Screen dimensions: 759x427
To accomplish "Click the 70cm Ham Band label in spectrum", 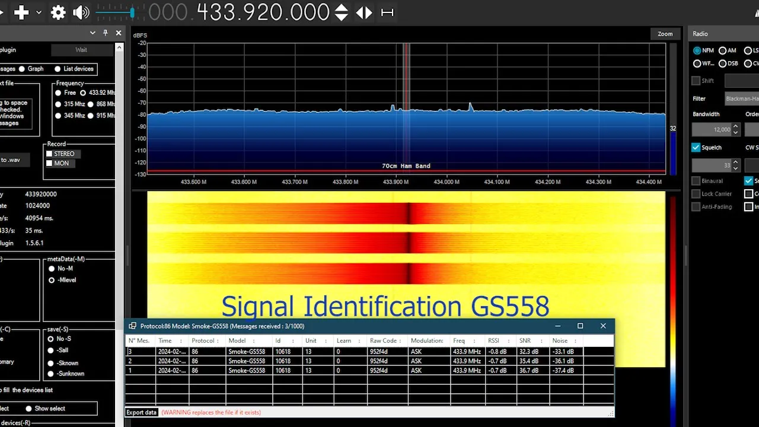I will pos(406,166).
